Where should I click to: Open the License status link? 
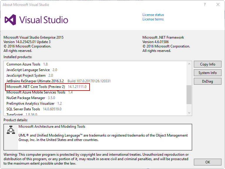[153, 15]
